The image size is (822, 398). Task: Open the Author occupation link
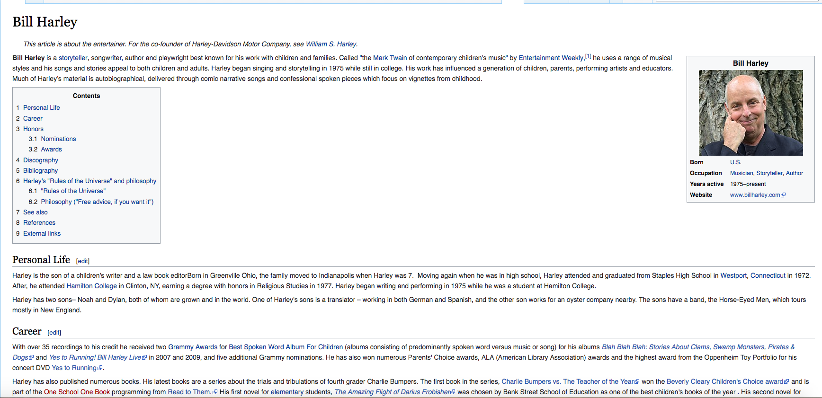(795, 173)
